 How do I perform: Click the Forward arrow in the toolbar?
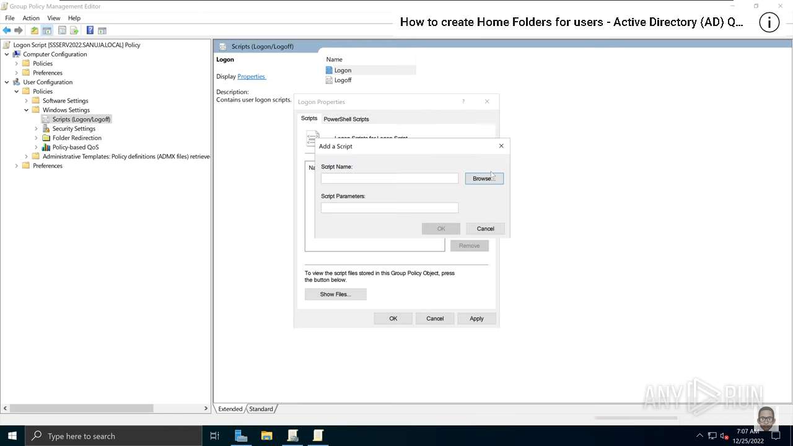pos(19,30)
